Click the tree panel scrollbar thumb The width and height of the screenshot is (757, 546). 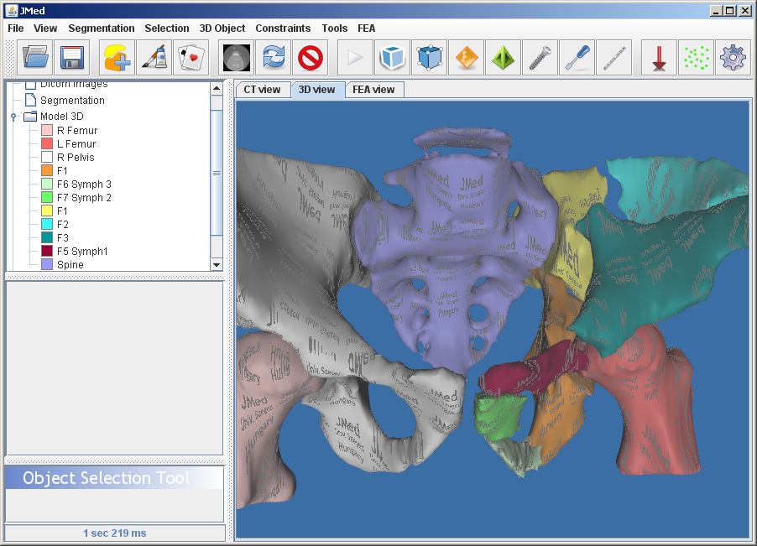(217, 173)
